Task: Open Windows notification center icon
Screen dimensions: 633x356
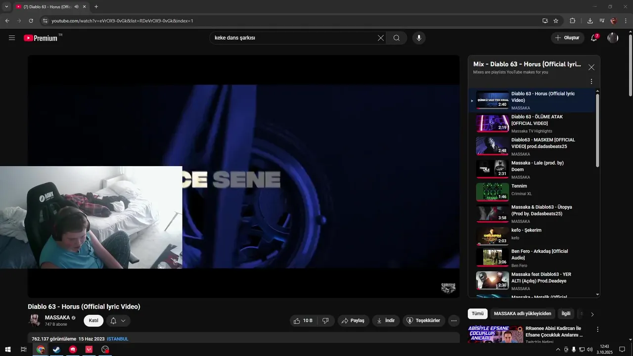Action: tap(622, 350)
